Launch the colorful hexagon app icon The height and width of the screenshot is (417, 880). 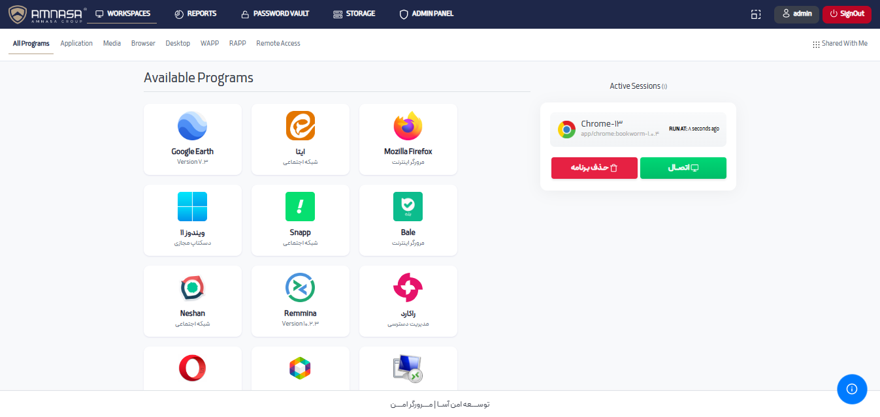[x=301, y=368]
